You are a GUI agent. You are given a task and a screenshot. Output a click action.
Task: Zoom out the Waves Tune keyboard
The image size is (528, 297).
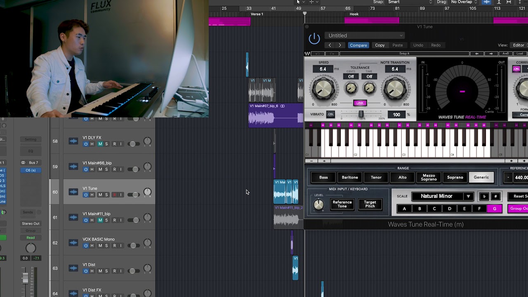[x=311, y=161]
